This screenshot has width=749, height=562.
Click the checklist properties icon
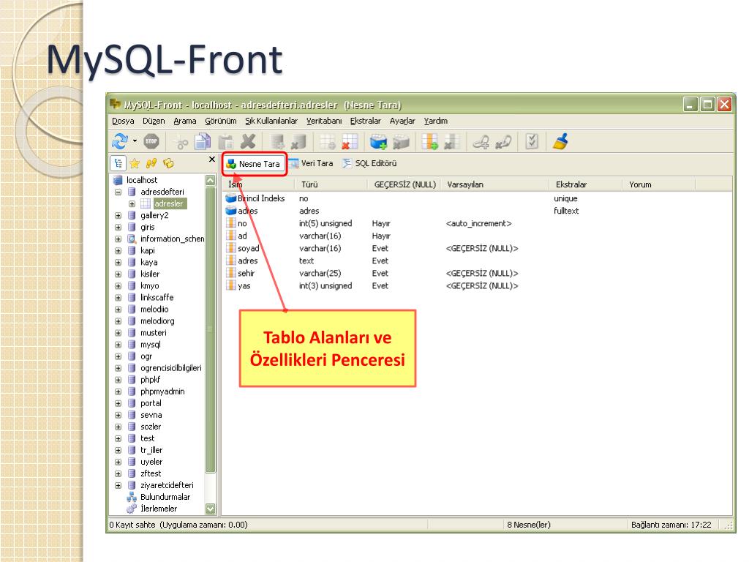click(x=532, y=141)
